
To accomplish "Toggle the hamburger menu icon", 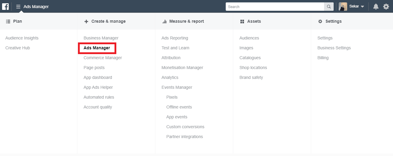I will 18,7.
